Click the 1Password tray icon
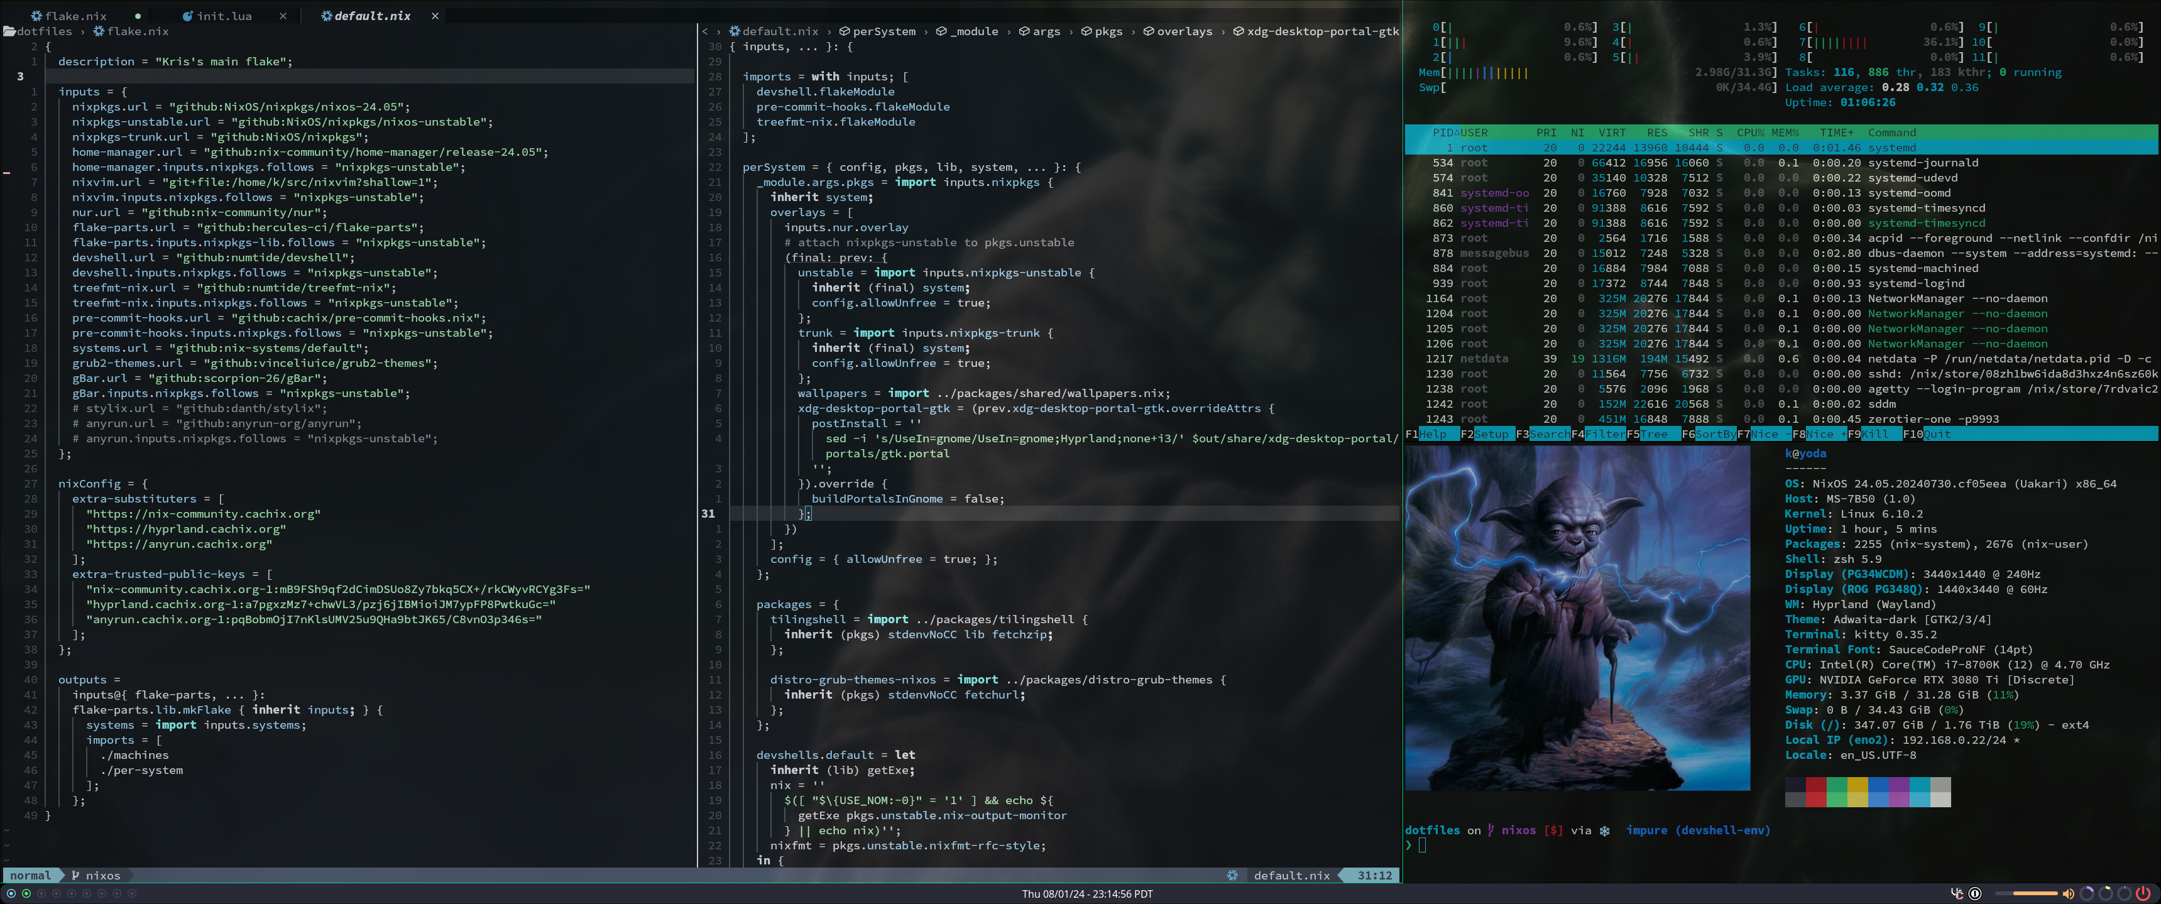The image size is (2161, 904). tap(1976, 894)
